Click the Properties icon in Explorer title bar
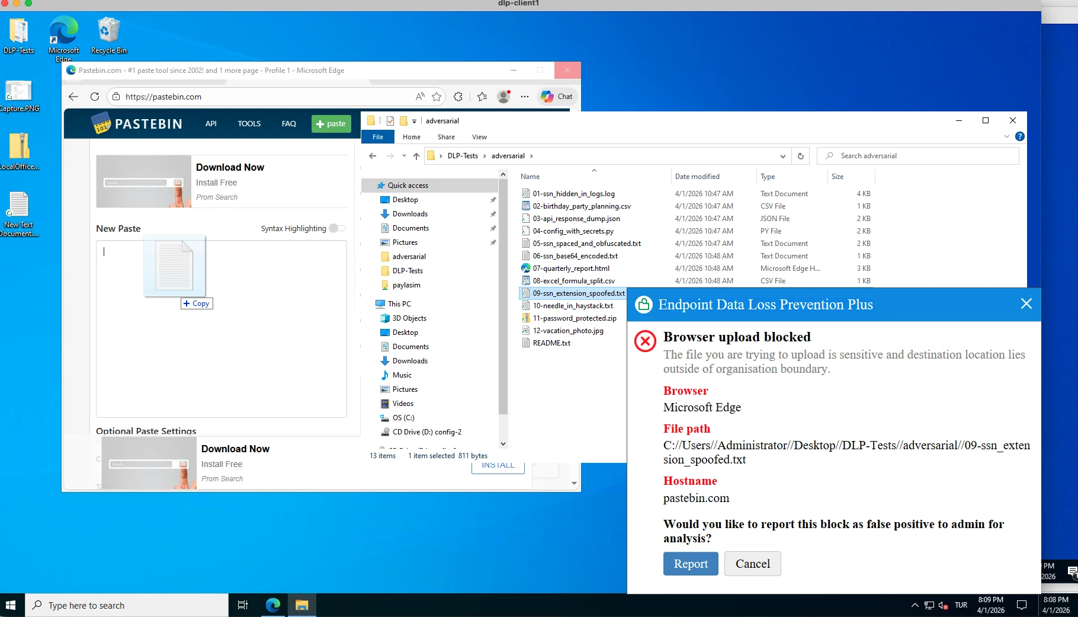 pyautogui.click(x=390, y=121)
